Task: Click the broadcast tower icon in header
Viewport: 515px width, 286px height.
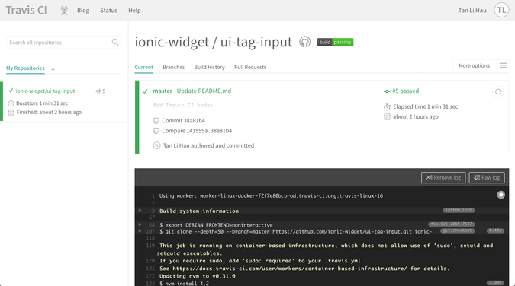Action: (x=64, y=11)
